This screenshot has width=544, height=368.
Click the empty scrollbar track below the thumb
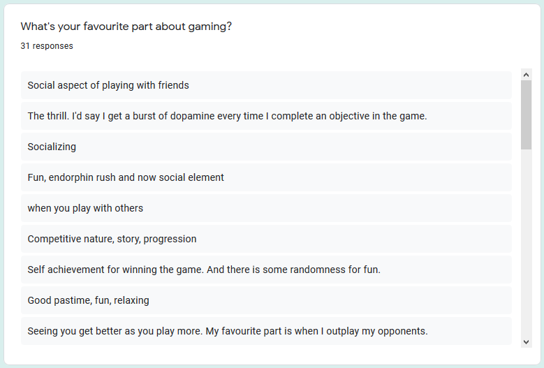(526, 244)
